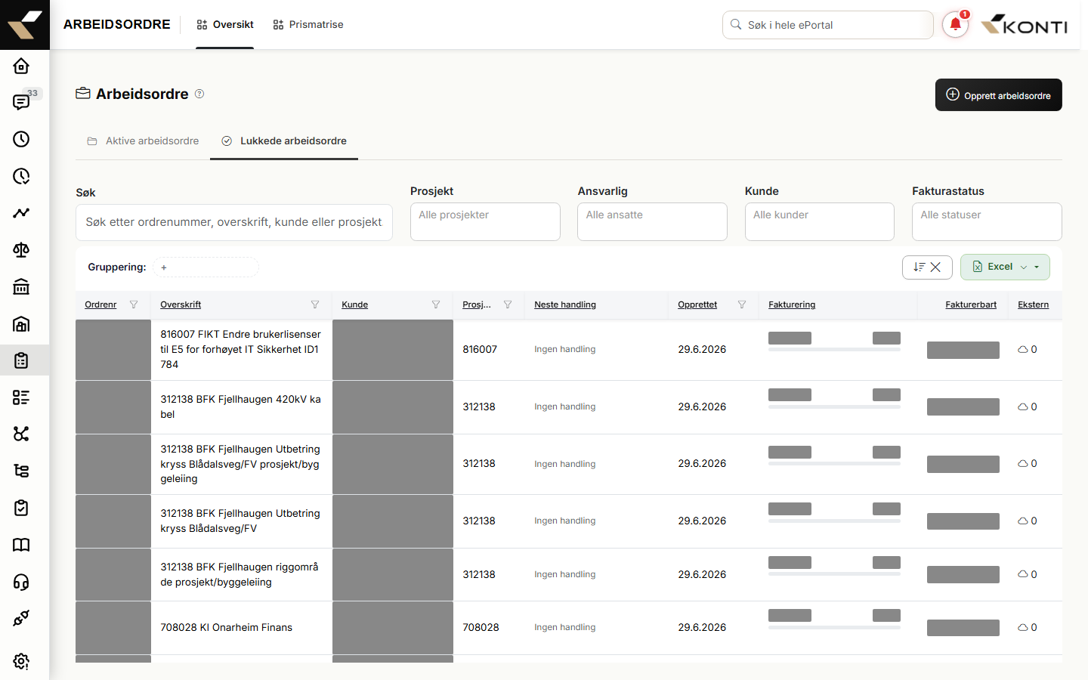Open the Ansvarlig filter dropdown

pos(652,221)
